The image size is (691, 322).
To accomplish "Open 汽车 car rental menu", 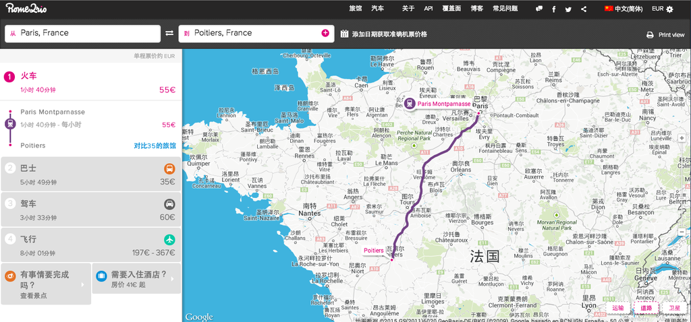I will pos(378,8).
